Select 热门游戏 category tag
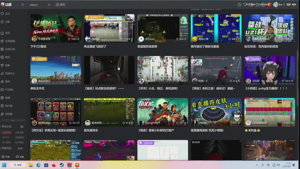This screenshot has width=300, height=169. [x=6, y=142]
